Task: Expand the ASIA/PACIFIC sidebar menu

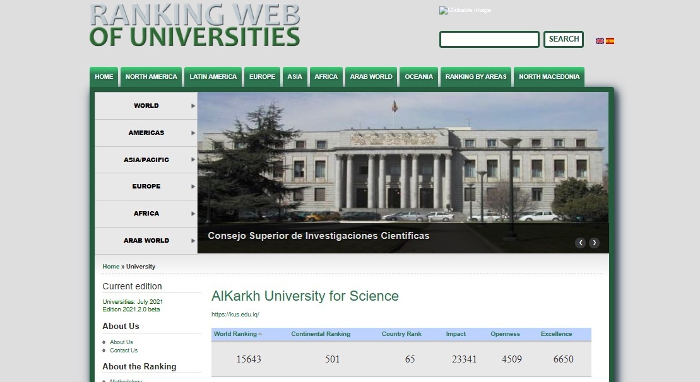Action: [x=146, y=160]
